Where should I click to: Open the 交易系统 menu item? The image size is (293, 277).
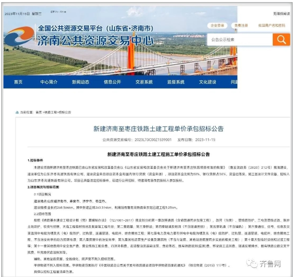click(x=144, y=82)
